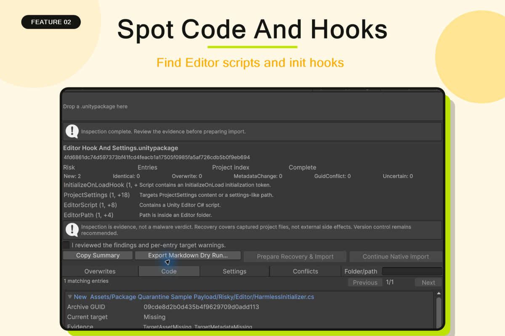Screen dimensions: 505x336
Task: Click the 'Overwrite: 0' counter
Action: pos(187,176)
